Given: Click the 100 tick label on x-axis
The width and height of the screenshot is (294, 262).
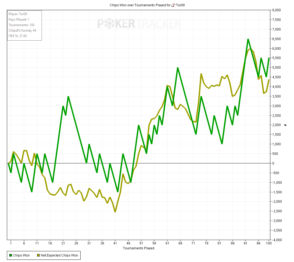Looking at the screenshot, I should [x=268, y=243].
